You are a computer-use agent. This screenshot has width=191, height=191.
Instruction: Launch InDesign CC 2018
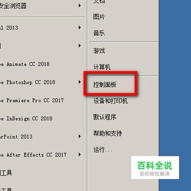tap(26, 118)
